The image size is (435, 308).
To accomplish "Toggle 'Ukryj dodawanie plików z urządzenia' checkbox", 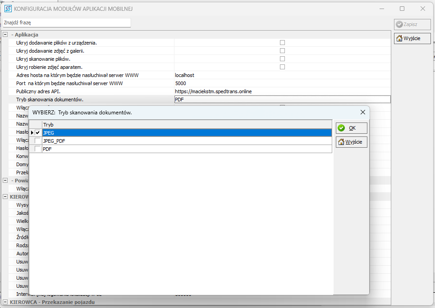I will [x=283, y=43].
